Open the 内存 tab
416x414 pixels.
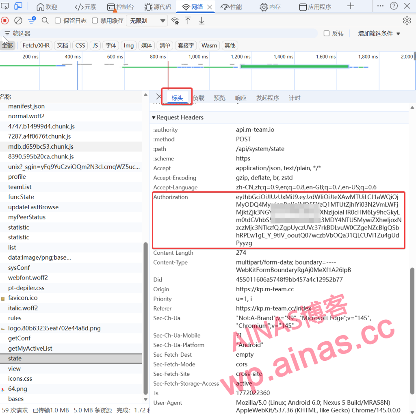click(270, 7)
